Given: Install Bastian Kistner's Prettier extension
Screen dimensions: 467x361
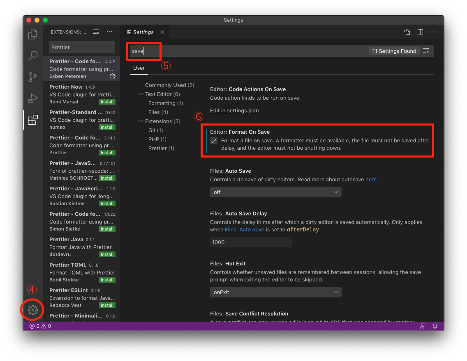Looking at the screenshot, I should coord(107,203).
